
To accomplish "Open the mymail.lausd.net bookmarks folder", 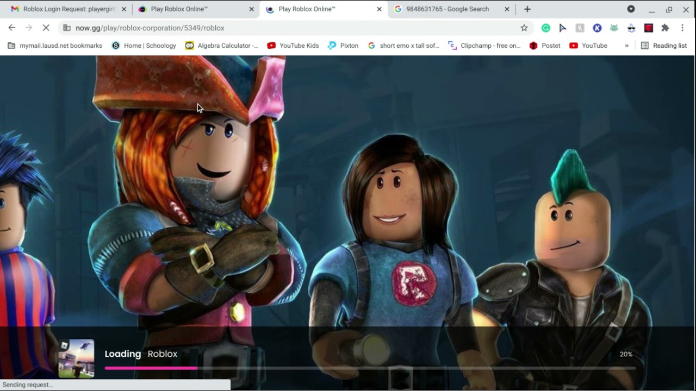I will click(55, 46).
